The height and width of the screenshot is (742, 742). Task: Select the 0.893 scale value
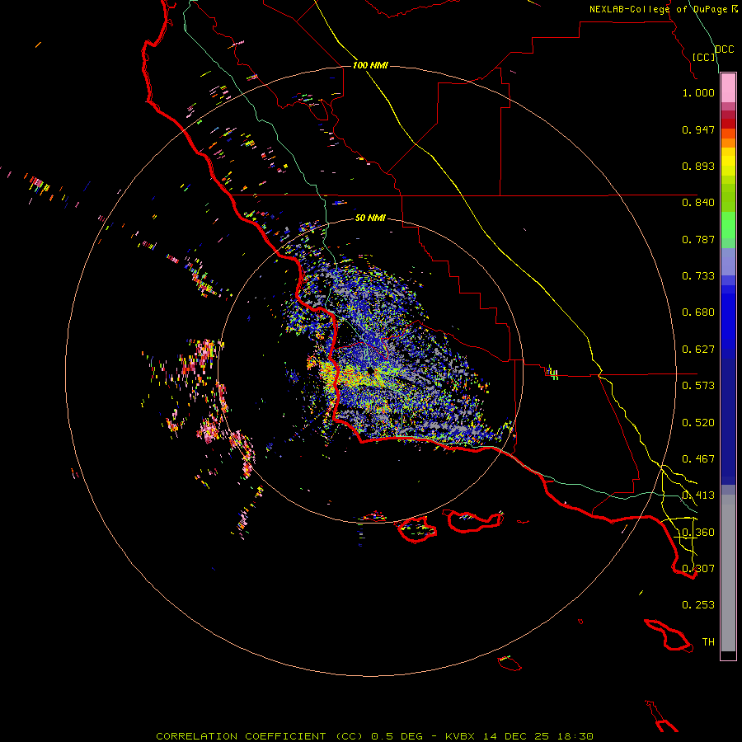(698, 166)
